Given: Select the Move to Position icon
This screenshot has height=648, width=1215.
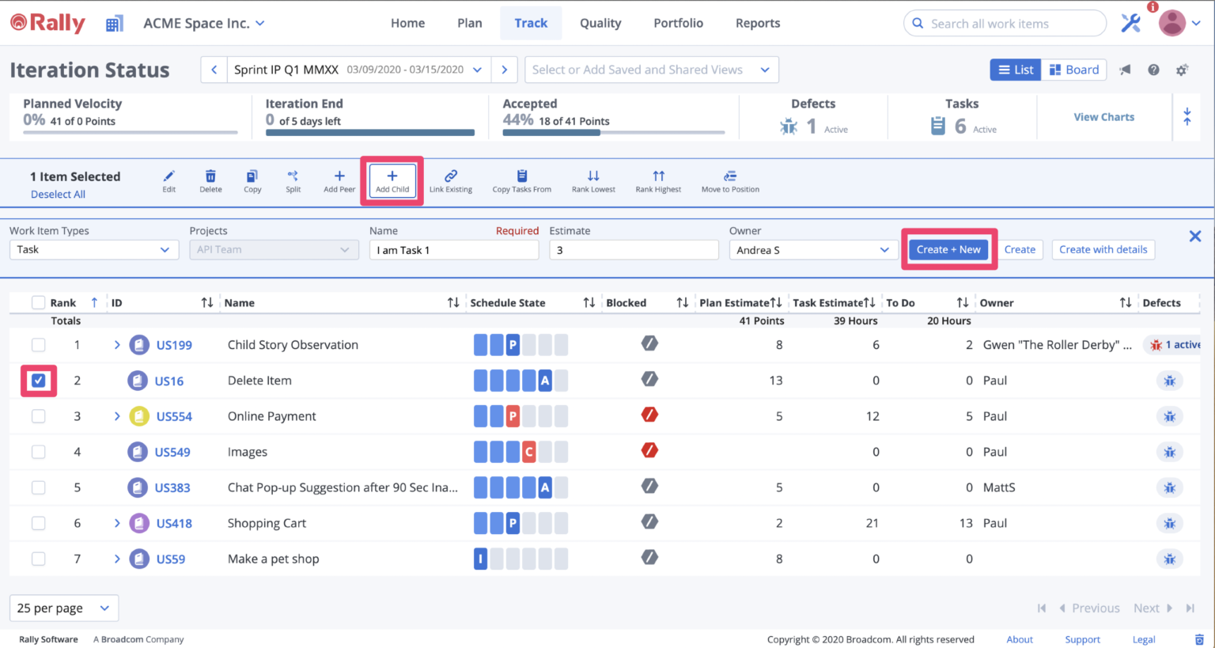Looking at the screenshot, I should click(x=729, y=180).
